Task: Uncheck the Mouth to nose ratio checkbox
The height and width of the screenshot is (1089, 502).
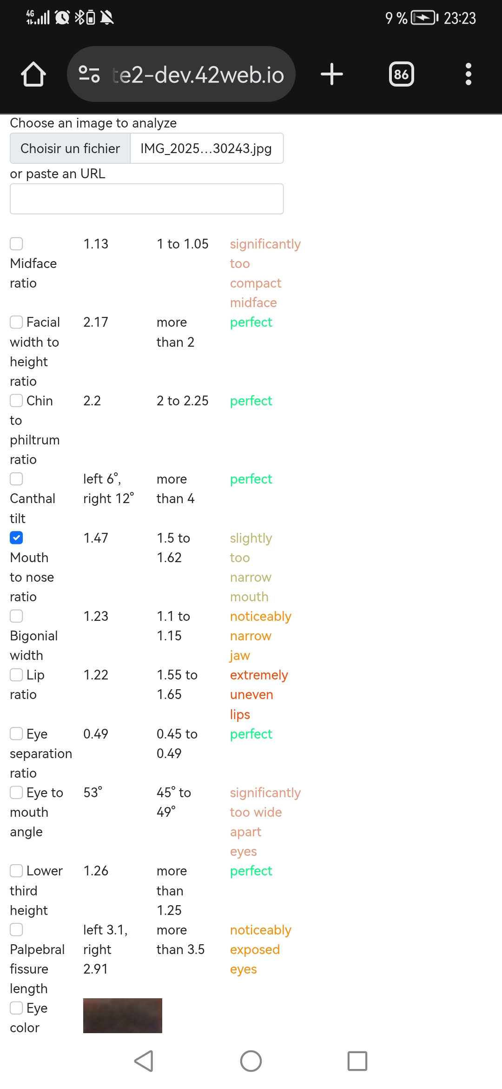Action: coord(16,538)
